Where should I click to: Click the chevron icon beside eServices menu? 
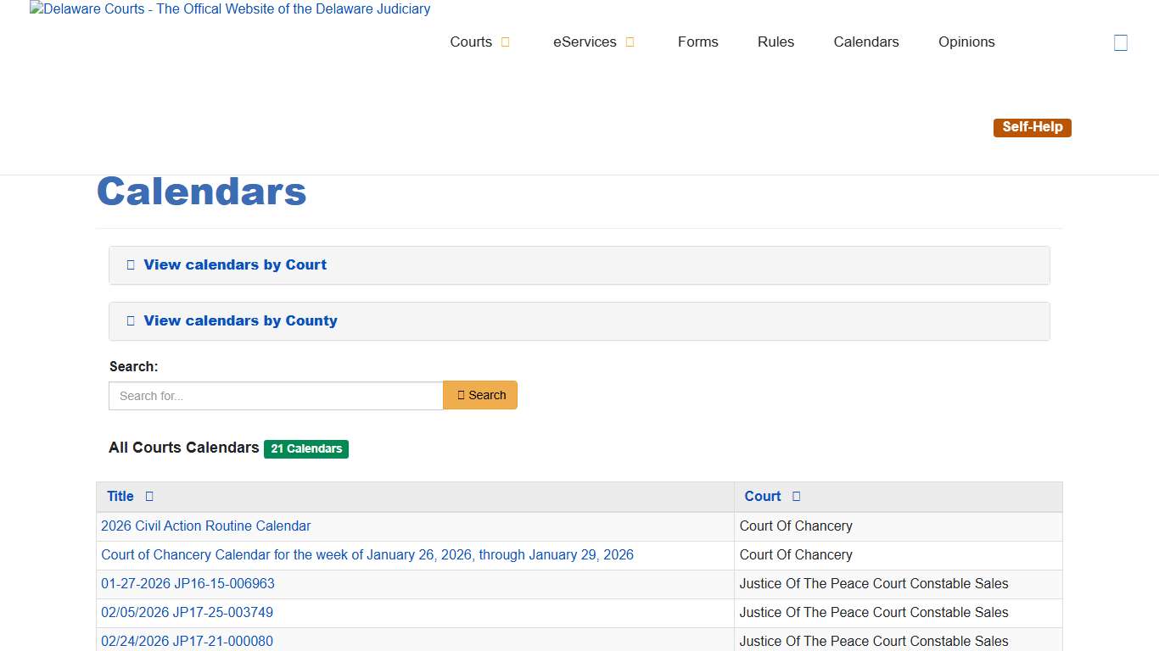[629, 42]
